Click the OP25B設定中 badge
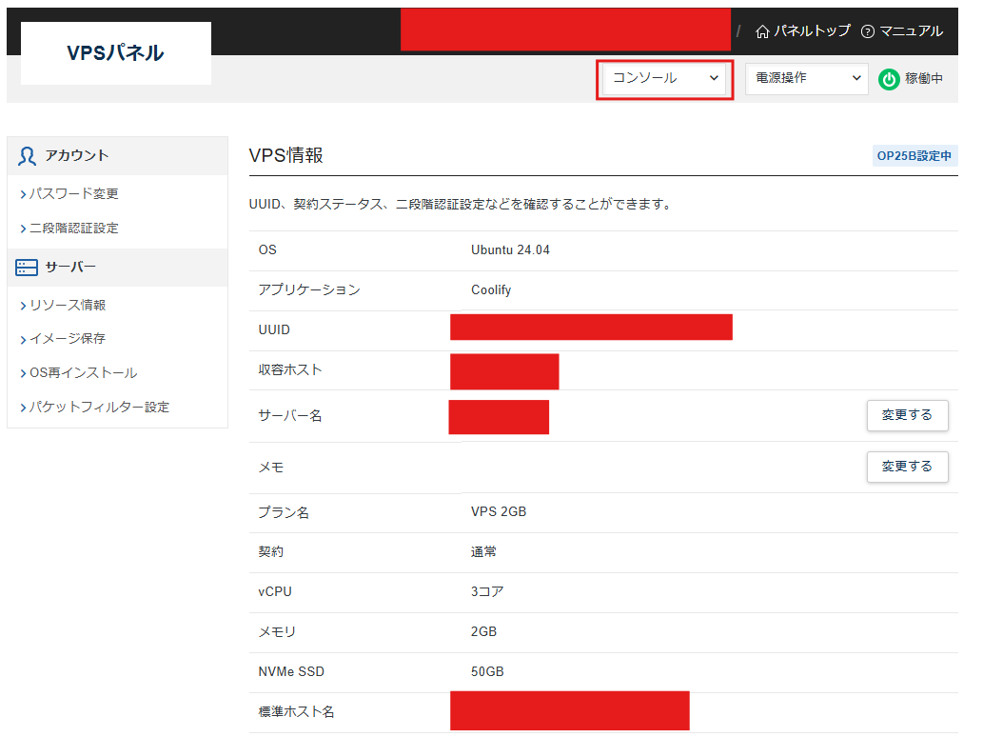 pos(914,155)
